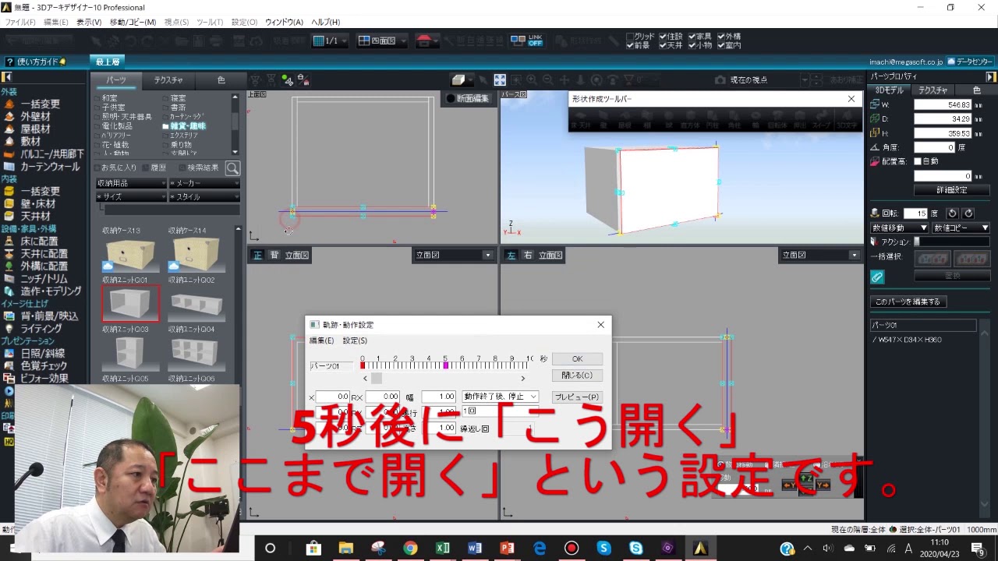Open 使い方ガイド help
The width and height of the screenshot is (998, 561).
(36, 62)
